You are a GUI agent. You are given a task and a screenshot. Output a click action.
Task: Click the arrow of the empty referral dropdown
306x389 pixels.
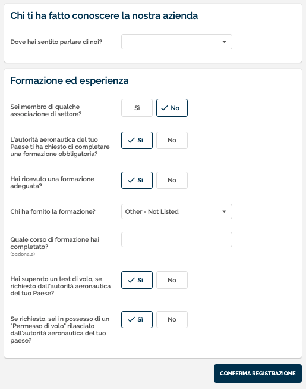click(x=224, y=42)
